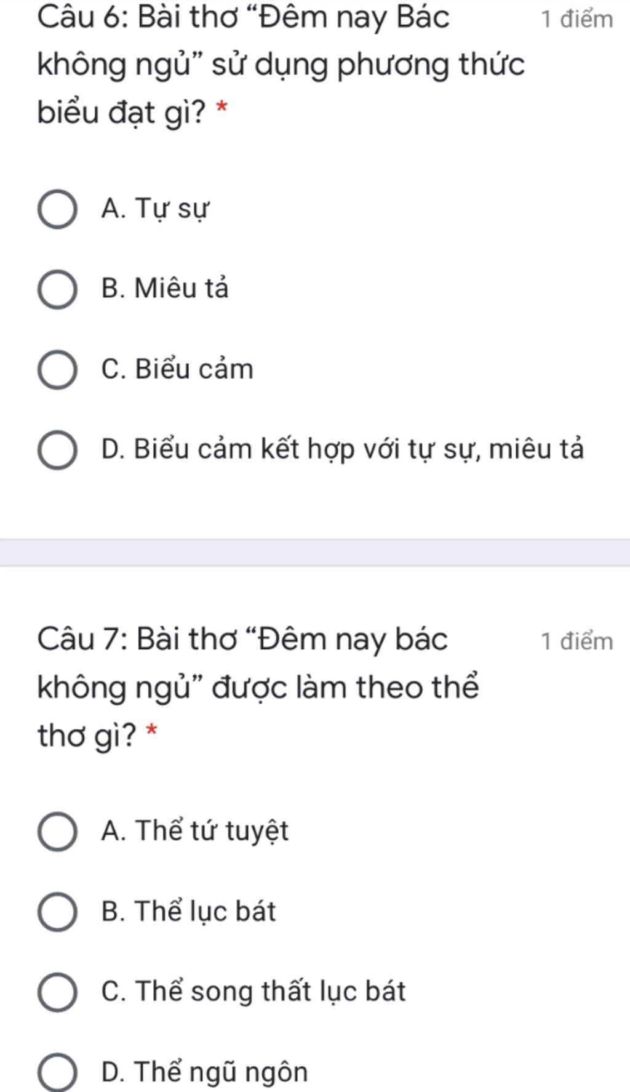Image resolution: width=630 pixels, height=1092 pixels.
Task: Click the 'B. Thể lục bát' answer label
Action: [188, 911]
